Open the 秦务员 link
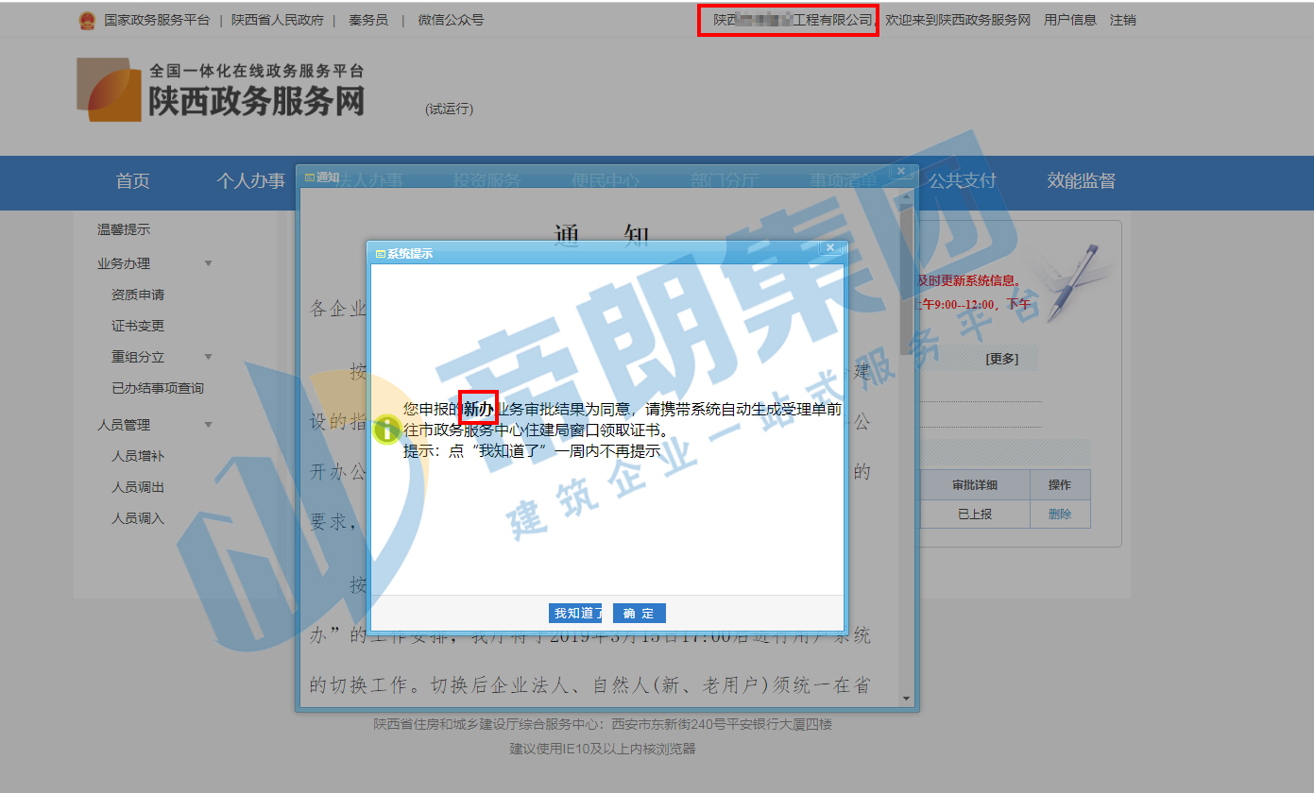This screenshot has width=1314, height=793. tap(368, 20)
